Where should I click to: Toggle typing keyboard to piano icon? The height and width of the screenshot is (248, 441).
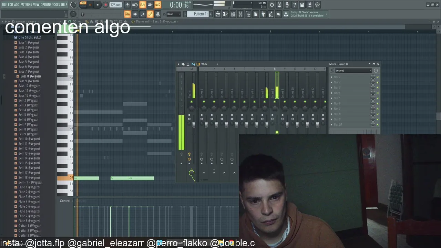tap(127, 14)
